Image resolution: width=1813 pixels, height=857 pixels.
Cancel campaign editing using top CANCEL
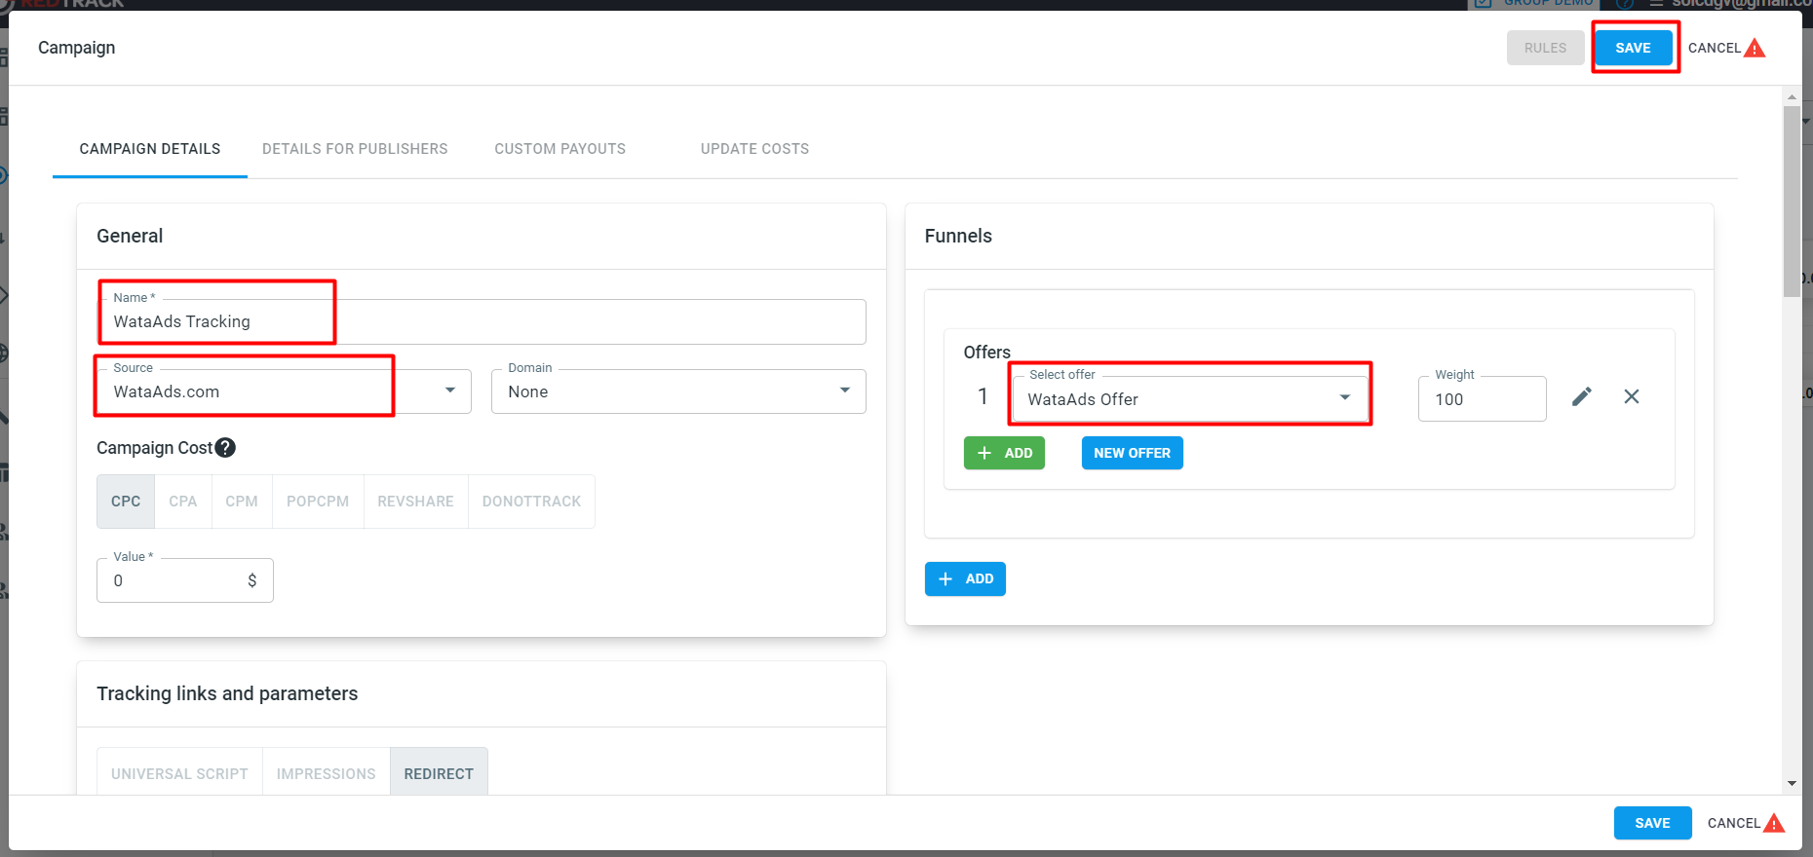(x=1714, y=48)
